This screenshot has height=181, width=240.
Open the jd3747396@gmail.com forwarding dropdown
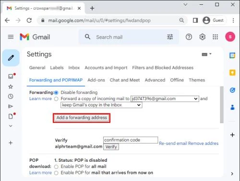(165, 99)
